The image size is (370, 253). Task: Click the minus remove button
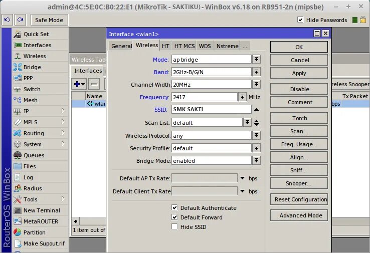coord(94,84)
